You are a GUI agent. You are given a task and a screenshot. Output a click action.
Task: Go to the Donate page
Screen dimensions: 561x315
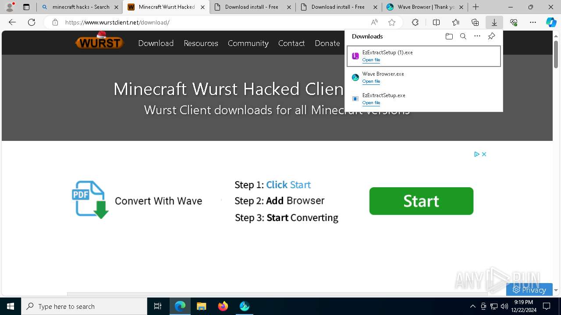point(327,43)
